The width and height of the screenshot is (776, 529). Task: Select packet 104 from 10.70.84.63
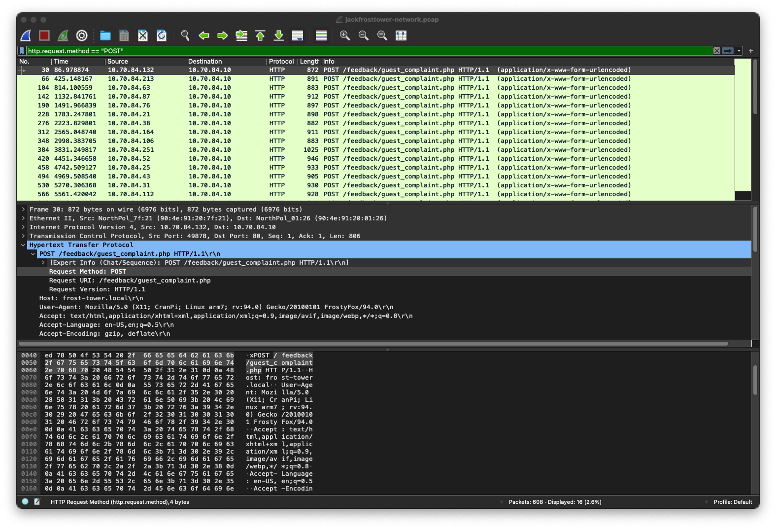[x=375, y=88]
